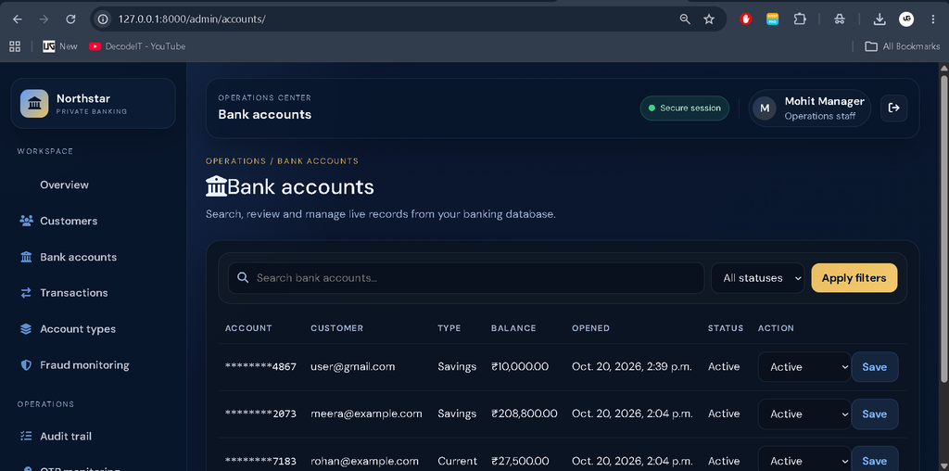Image resolution: width=949 pixels, height=471 pixels.
Task: Open the New bookmark
Action: pyautogui.click(x=60, y=46)
